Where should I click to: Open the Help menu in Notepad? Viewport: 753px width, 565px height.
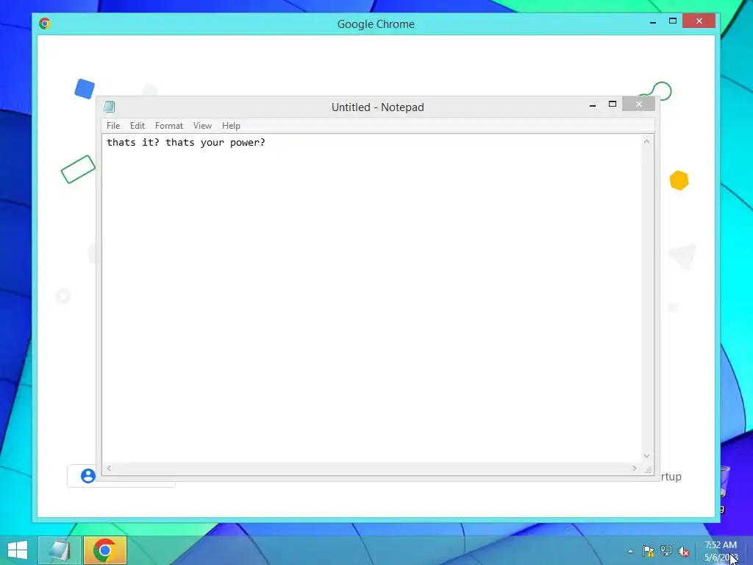231,125
